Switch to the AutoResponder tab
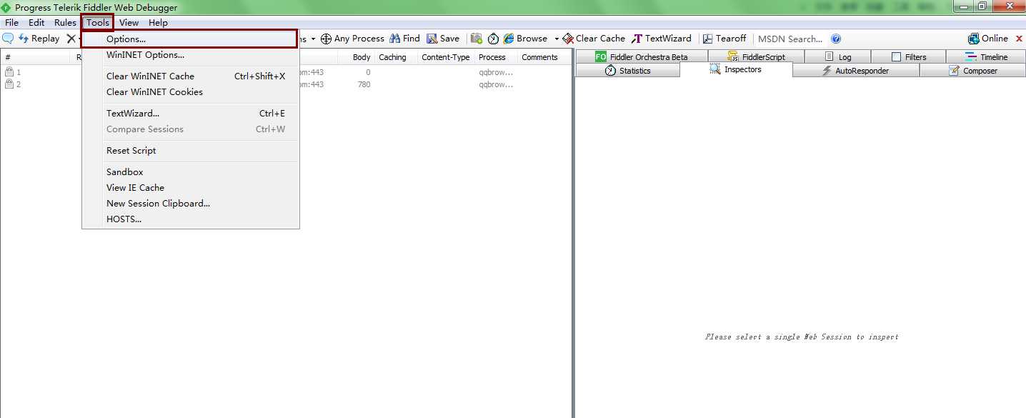The image size is (1026, 418). pos(856,71)
